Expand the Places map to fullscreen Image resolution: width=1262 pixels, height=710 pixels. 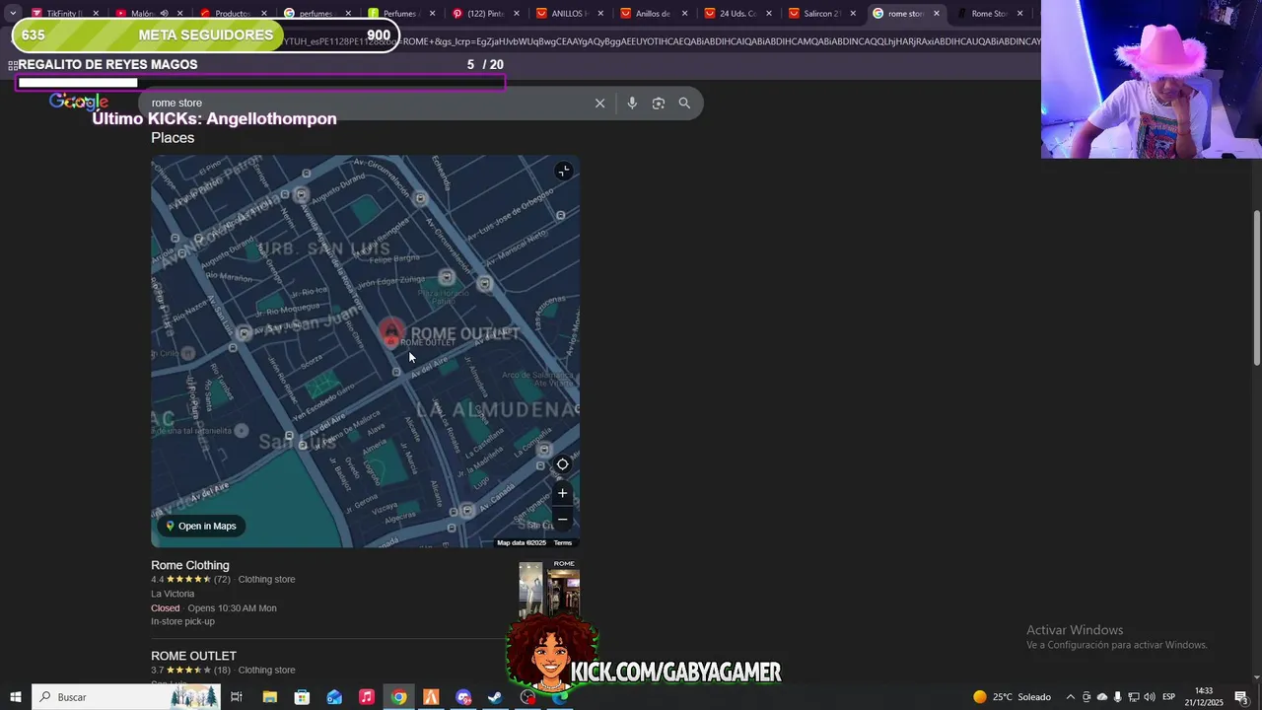pos(563,171)
